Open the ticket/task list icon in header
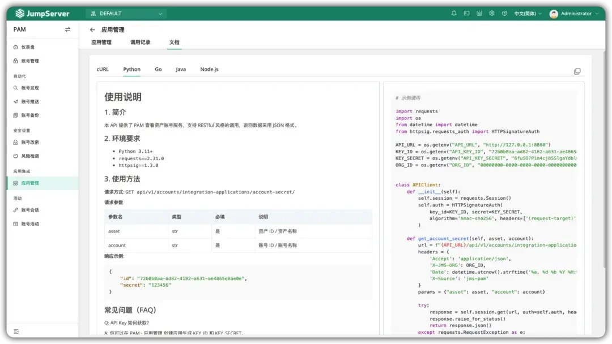The width and height of the screenshot is (612, 344). (479, 13)
